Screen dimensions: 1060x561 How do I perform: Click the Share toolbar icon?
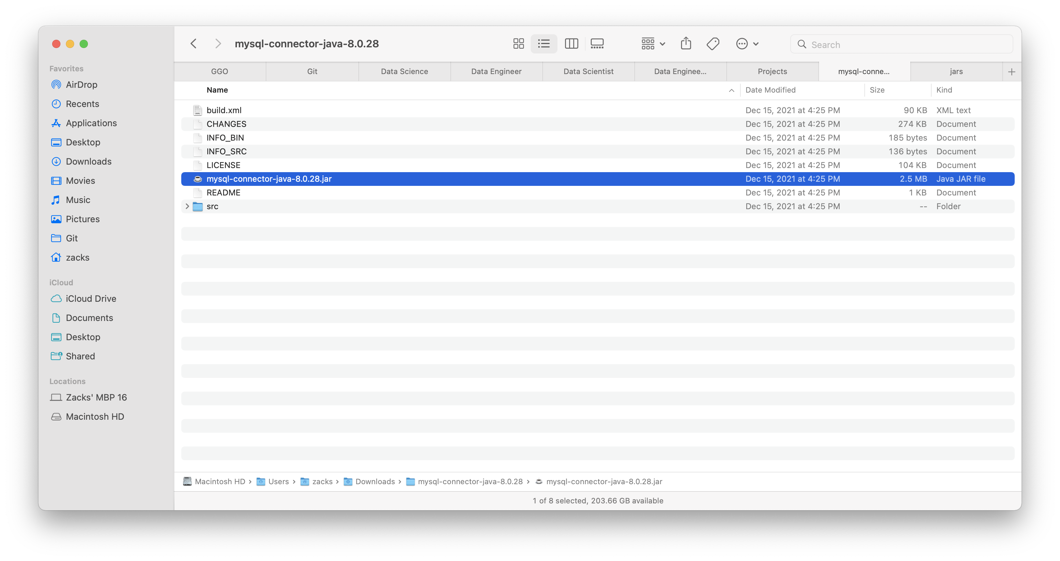coord(685,44)
